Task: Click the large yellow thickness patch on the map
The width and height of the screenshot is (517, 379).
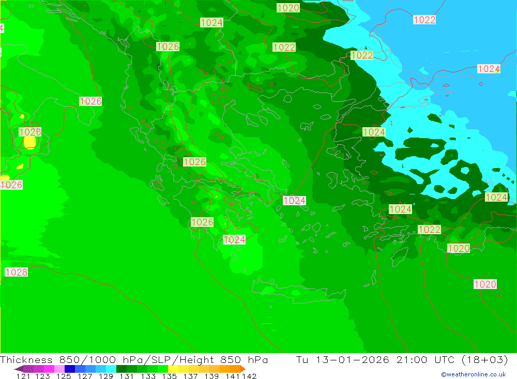Action: pyautogui.click(x=29, y=143)
